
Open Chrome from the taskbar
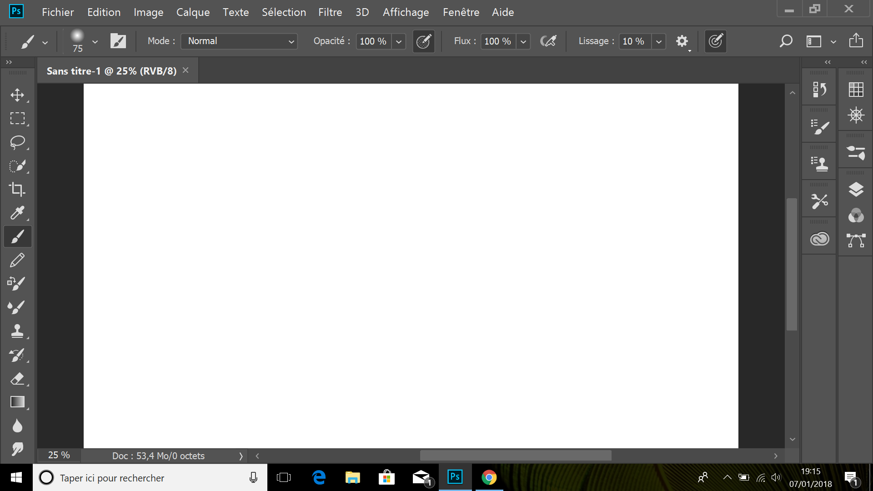pos(489,477)
